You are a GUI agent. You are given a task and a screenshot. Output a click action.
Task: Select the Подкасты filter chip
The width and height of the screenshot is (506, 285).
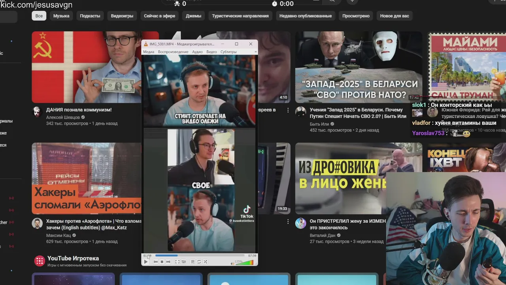(90, 16)
